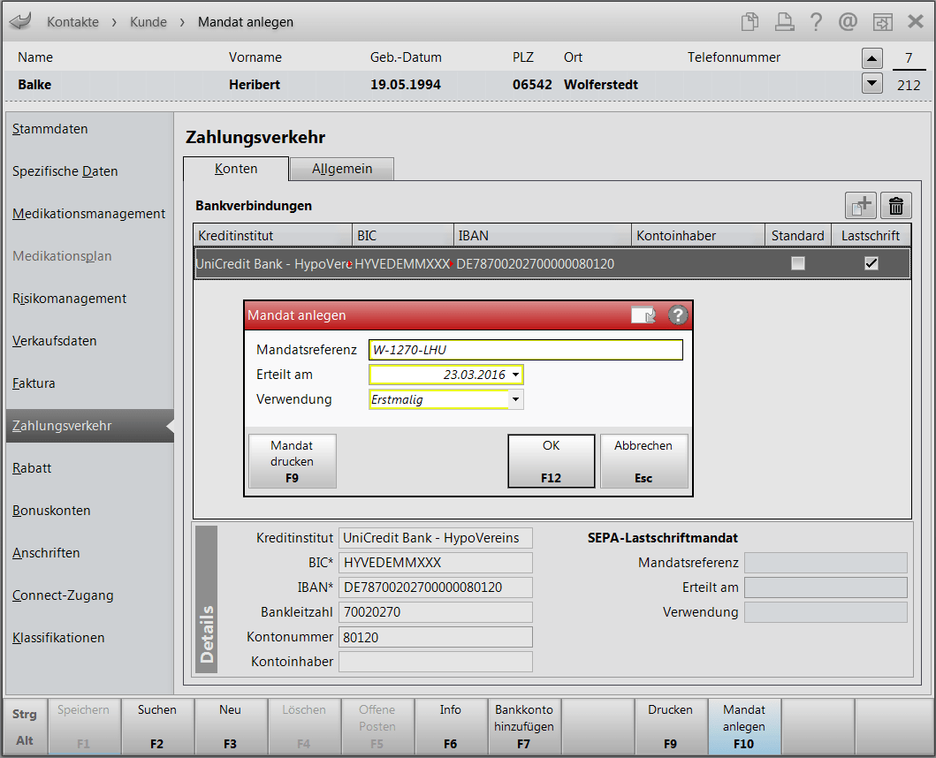The width and height of the screenshot is (936, 758).
Task: Click Drucken F9 button in bottom bar
Action: (x=670, y=726)
